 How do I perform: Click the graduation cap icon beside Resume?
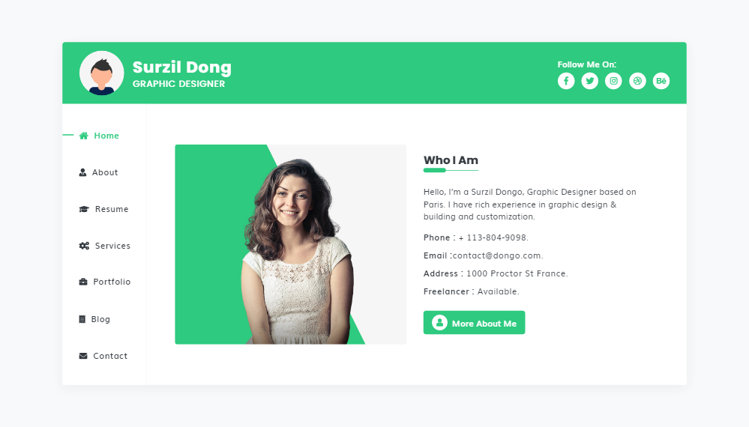click(x=84, y=209)
